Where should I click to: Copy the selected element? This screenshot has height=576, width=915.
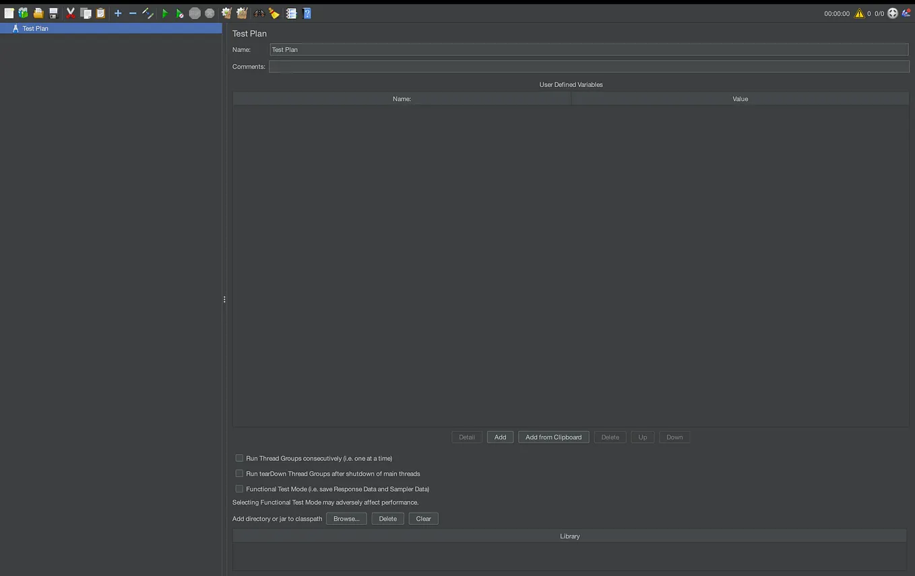86,13
